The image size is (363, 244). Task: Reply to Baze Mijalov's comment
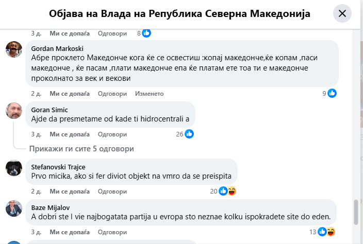pyautogui.click(x=112, y=232)
